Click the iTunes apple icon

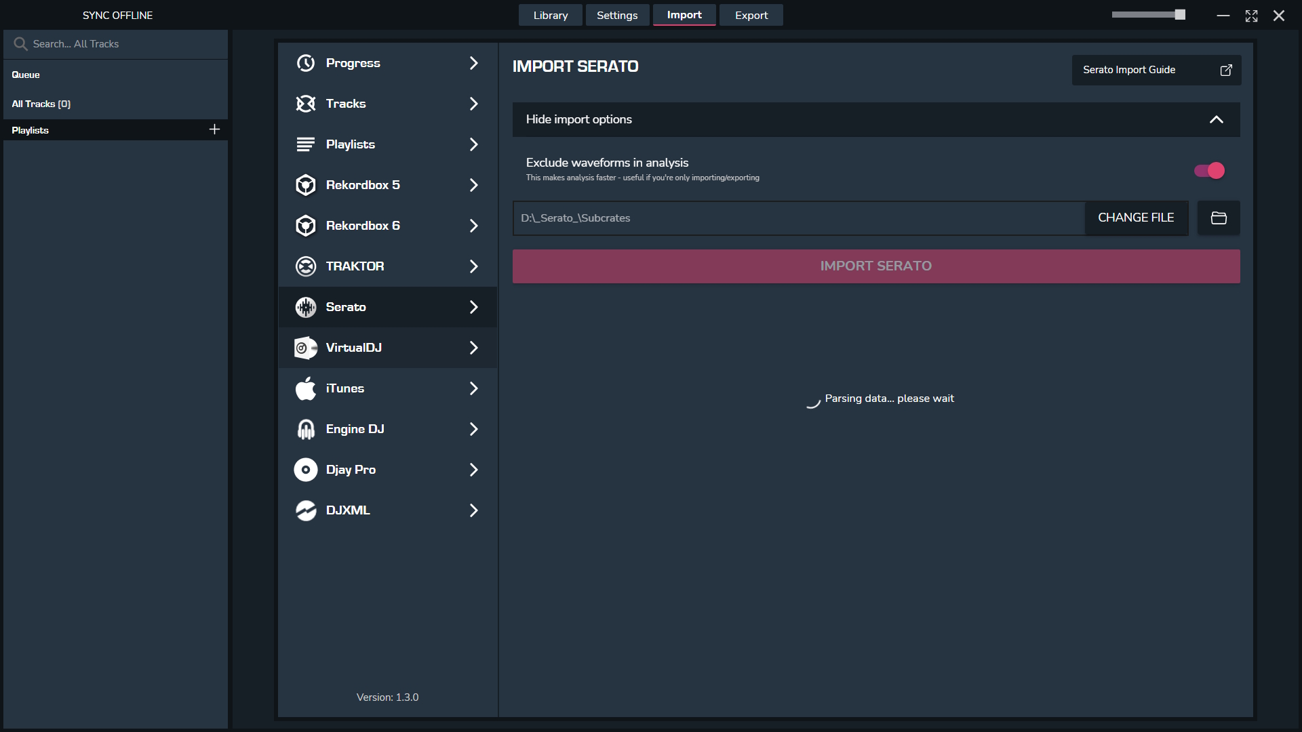click(306, 388)
